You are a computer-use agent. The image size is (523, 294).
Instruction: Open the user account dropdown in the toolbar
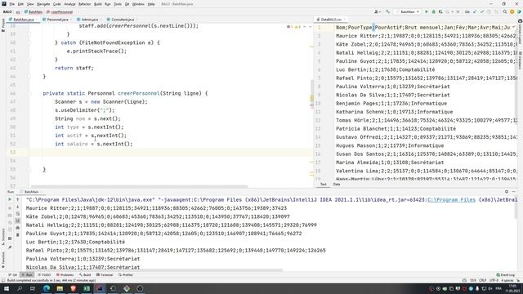pyautogui.click(x=378, y=11)
